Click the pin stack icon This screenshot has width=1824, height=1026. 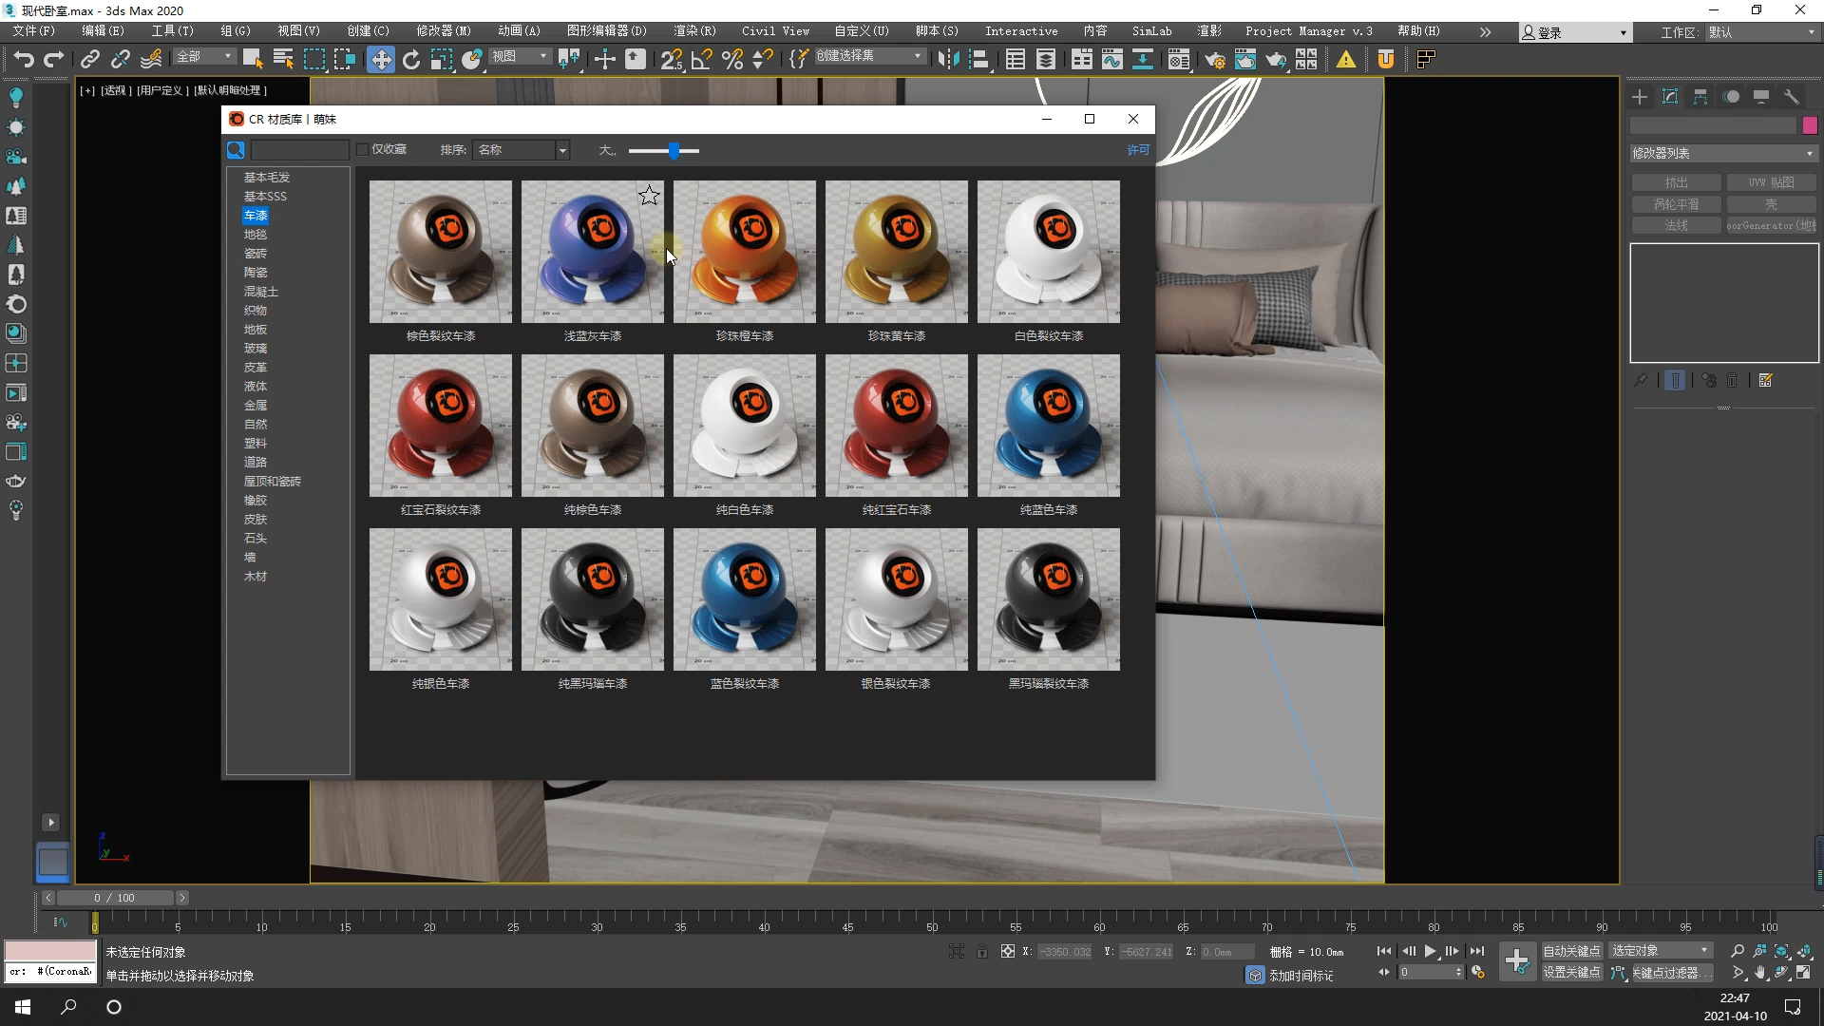tap(1641, 380)
